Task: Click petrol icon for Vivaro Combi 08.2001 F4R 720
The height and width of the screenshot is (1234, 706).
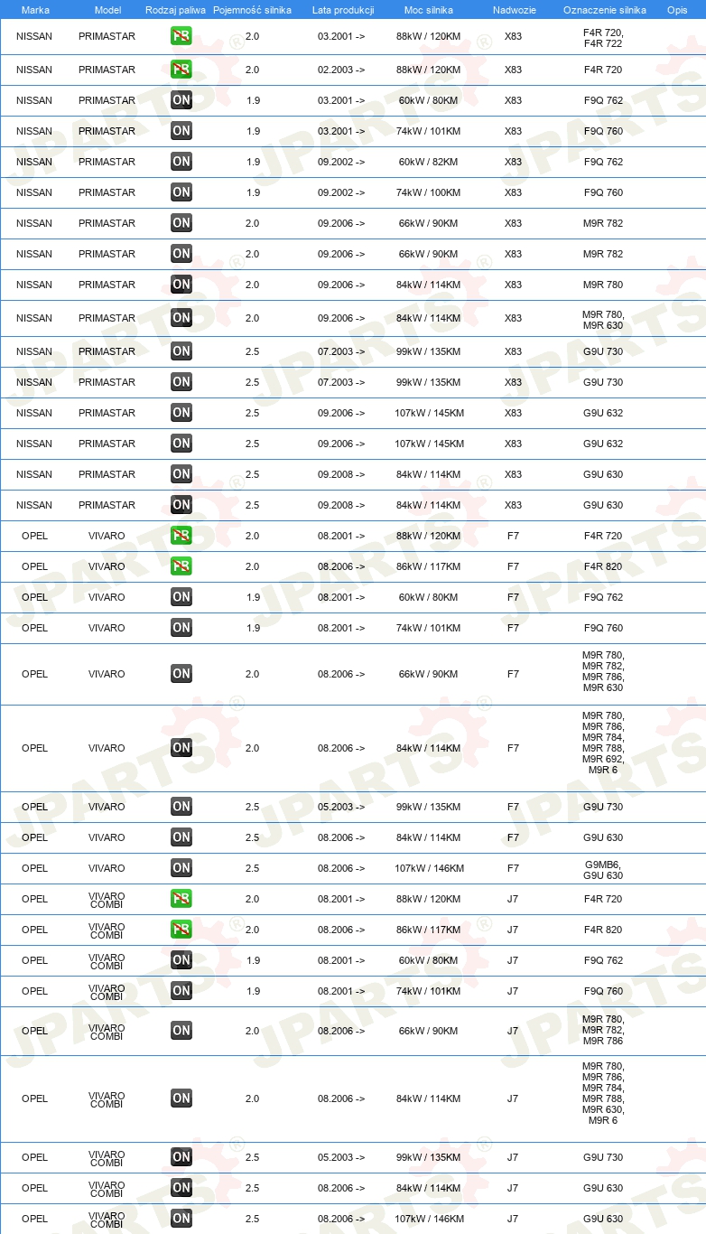Action: (x=181, y=899)
